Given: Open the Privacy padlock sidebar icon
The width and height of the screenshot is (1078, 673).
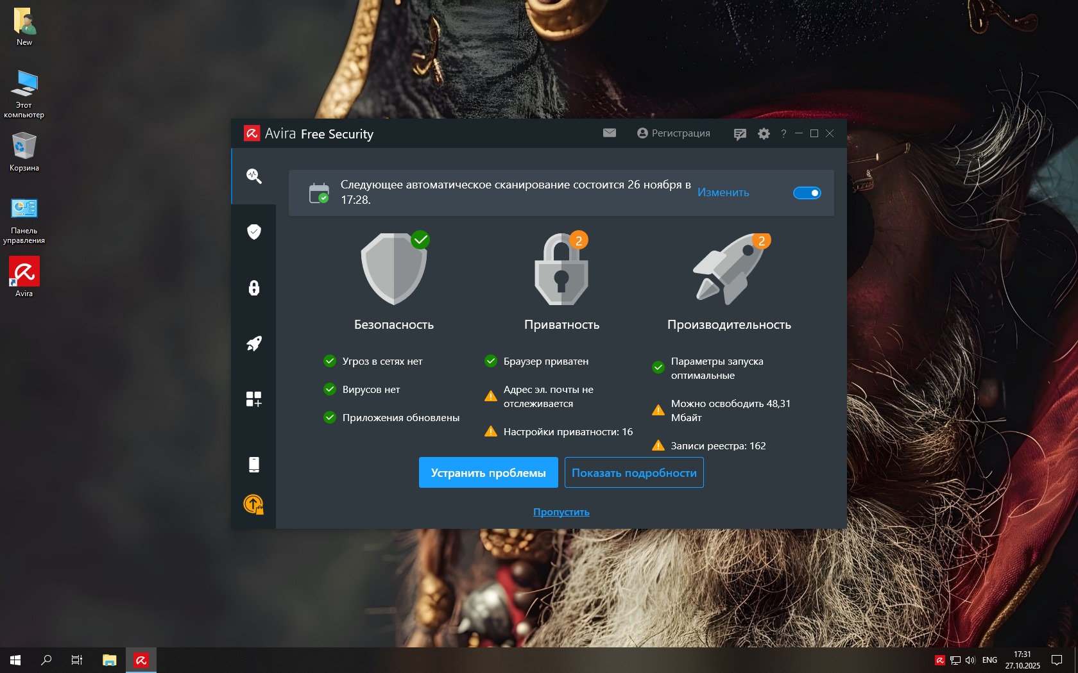Looking at the screenshot, I should 254,287.
